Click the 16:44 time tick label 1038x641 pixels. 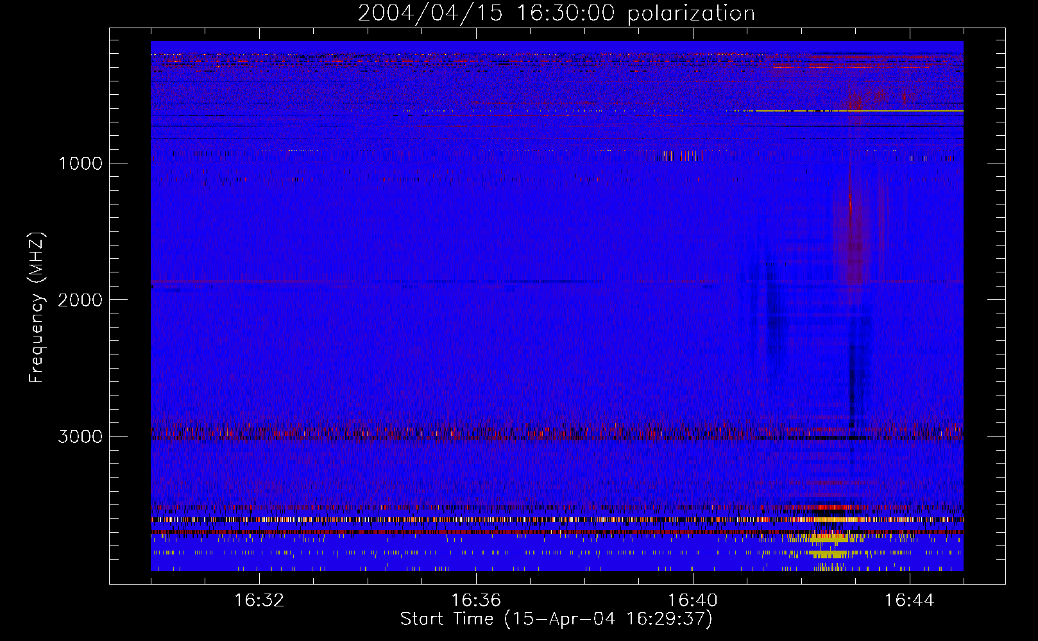pyautogui.click(x=910, y=601)
